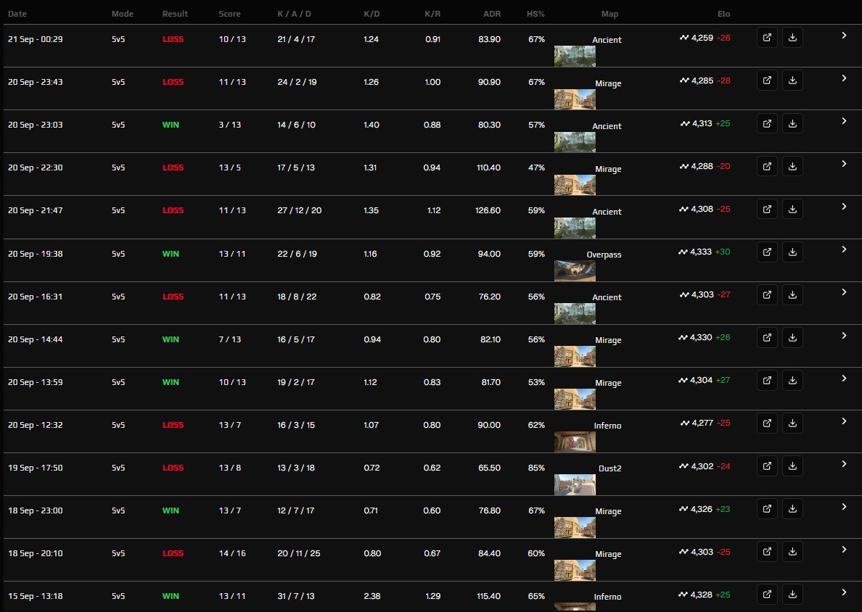Click the HS% column header
This screenshot has height=612, width=862.
point(535,14)
